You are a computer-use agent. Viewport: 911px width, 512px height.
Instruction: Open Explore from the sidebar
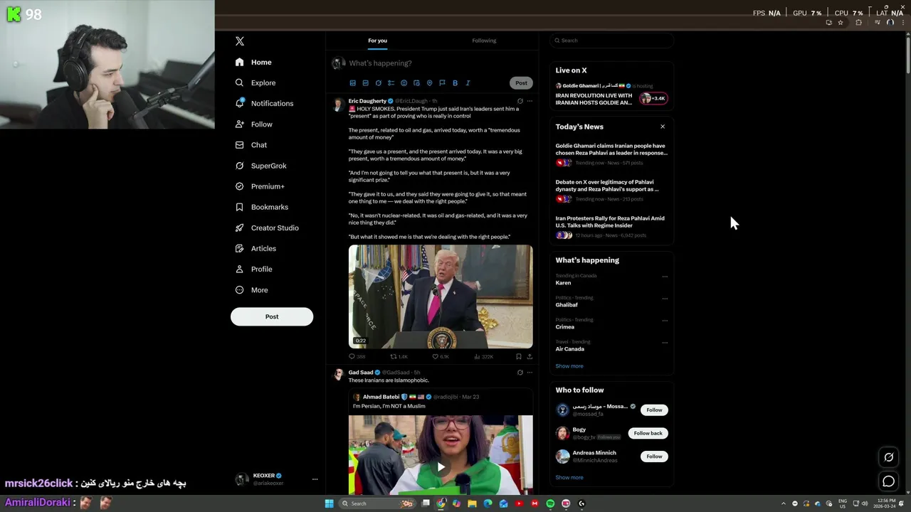point(255,83)
